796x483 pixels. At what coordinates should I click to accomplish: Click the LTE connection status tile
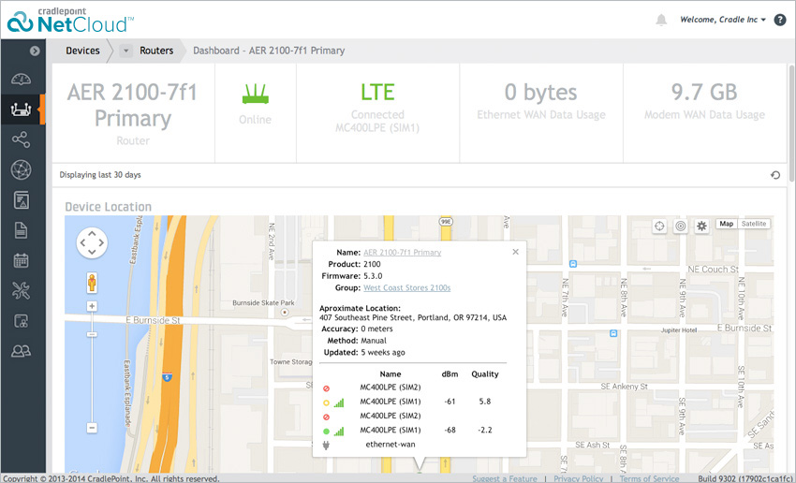[x=377, y=112]
